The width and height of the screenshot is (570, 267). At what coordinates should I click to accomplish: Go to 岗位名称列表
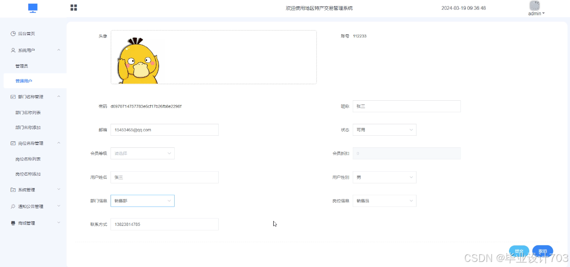click(28, 159)
